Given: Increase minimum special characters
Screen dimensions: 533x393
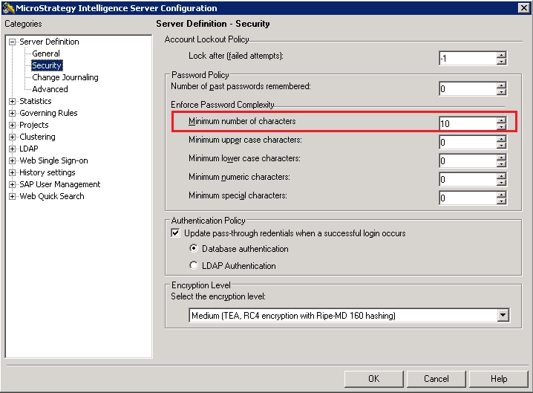Looking at the screenshot, I should (x=501, y=195).
